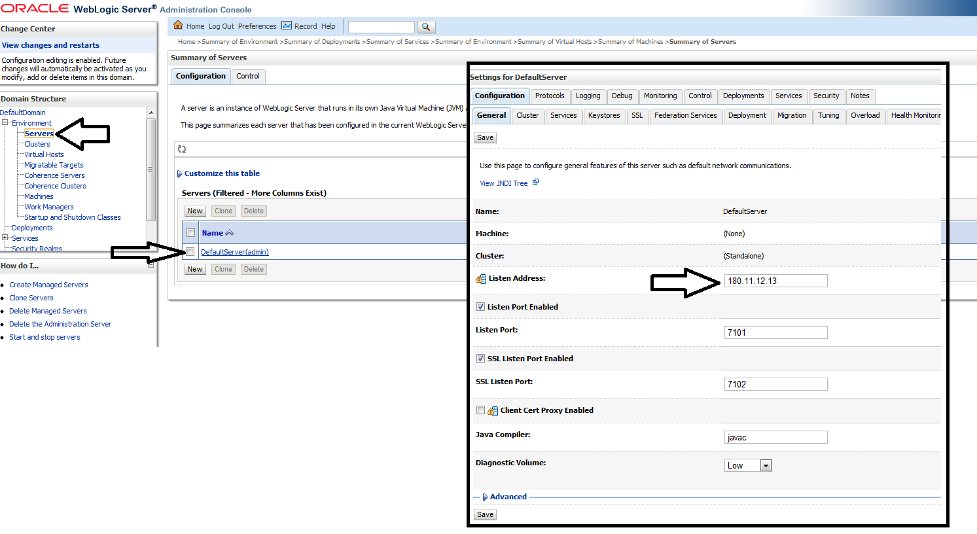Click the bottom Save button
The width and height of the screenshot is (977, 534).
click(x=485, y=514)
